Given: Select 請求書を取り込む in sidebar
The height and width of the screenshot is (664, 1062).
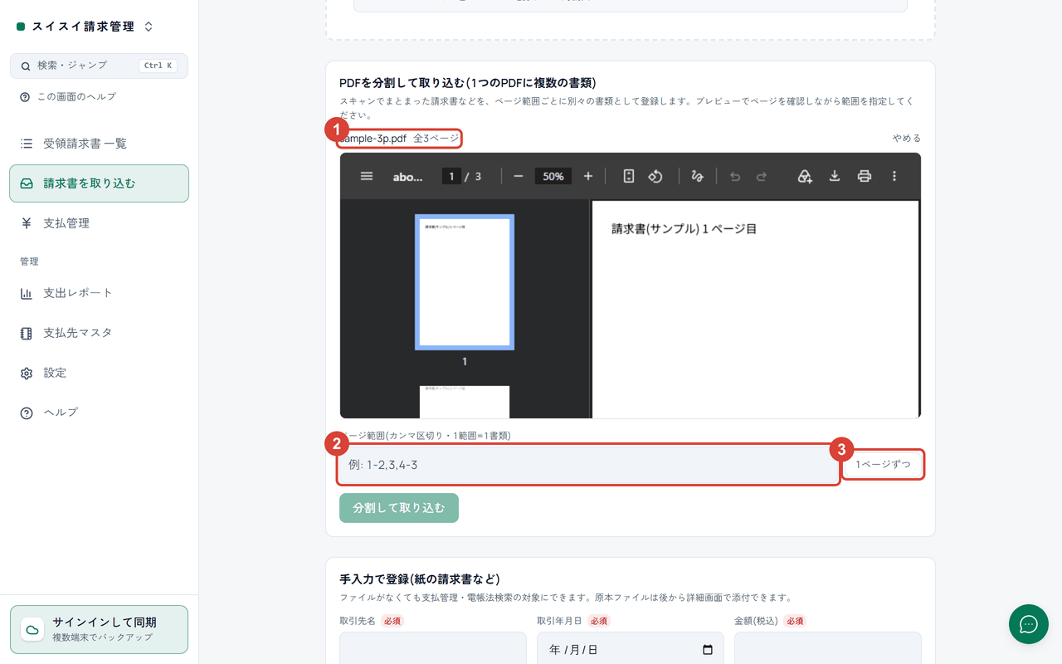Looking at the screenshot, I should pos(99,183).
